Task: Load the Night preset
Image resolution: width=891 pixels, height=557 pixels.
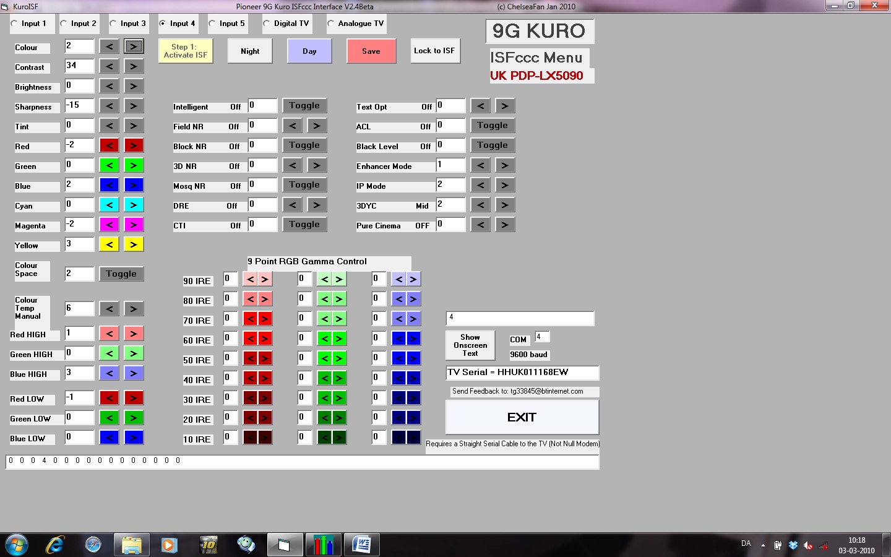Action: coord(250,51)
